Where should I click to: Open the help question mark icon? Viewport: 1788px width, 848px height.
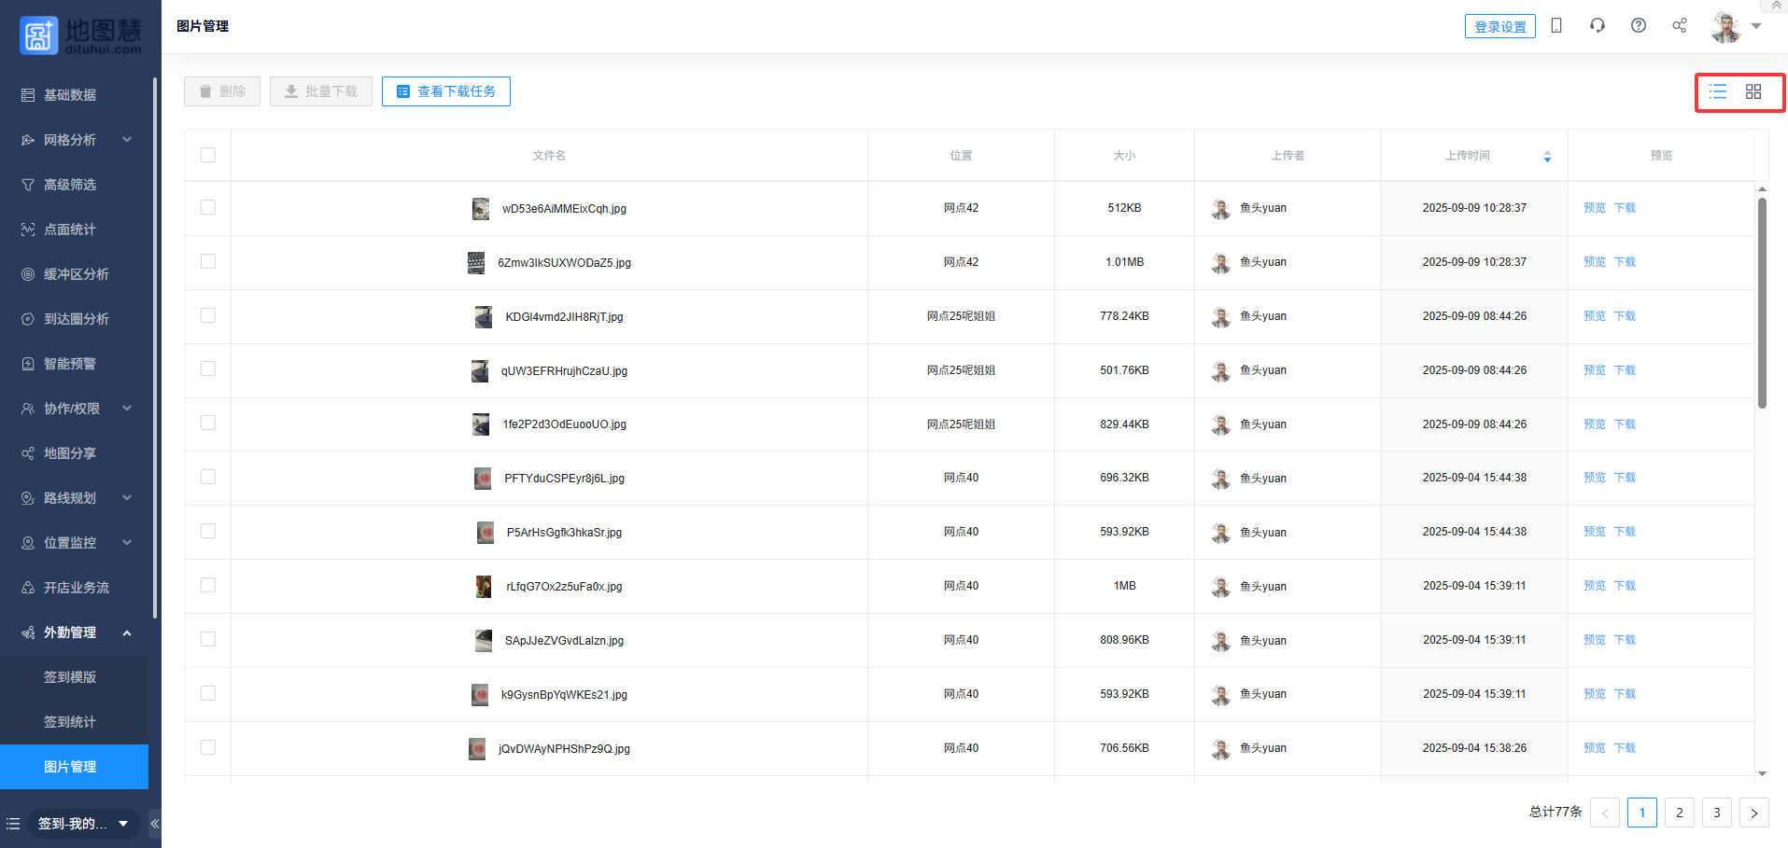coord(1639,25)
